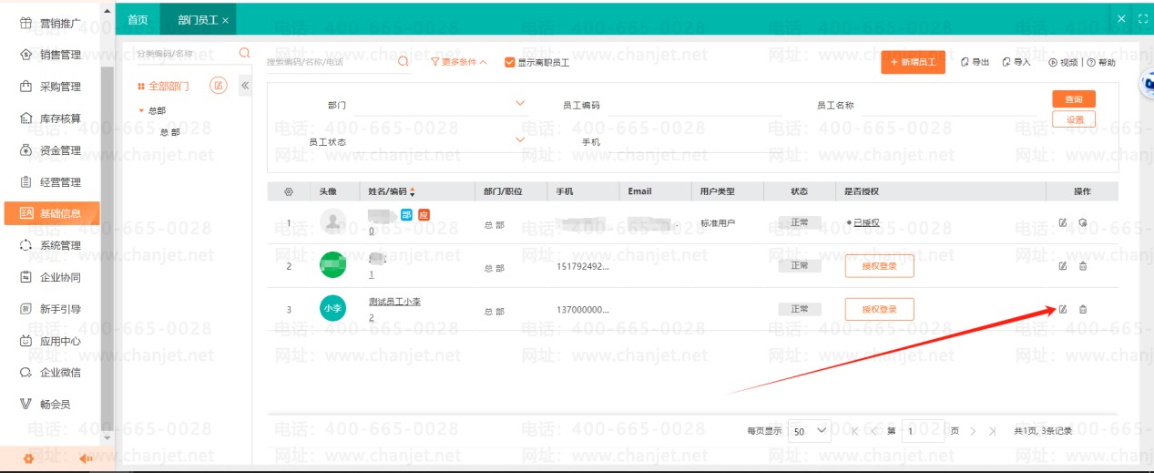Click the 新增员工 button
1154x473 pixels.
pyautogui.click(x=913, y=62)
